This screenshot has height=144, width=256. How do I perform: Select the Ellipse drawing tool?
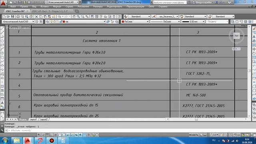click(x=2, y=66)
